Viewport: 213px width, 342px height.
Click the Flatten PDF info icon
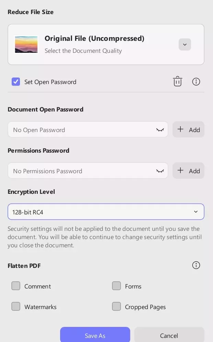click(196, 265)
